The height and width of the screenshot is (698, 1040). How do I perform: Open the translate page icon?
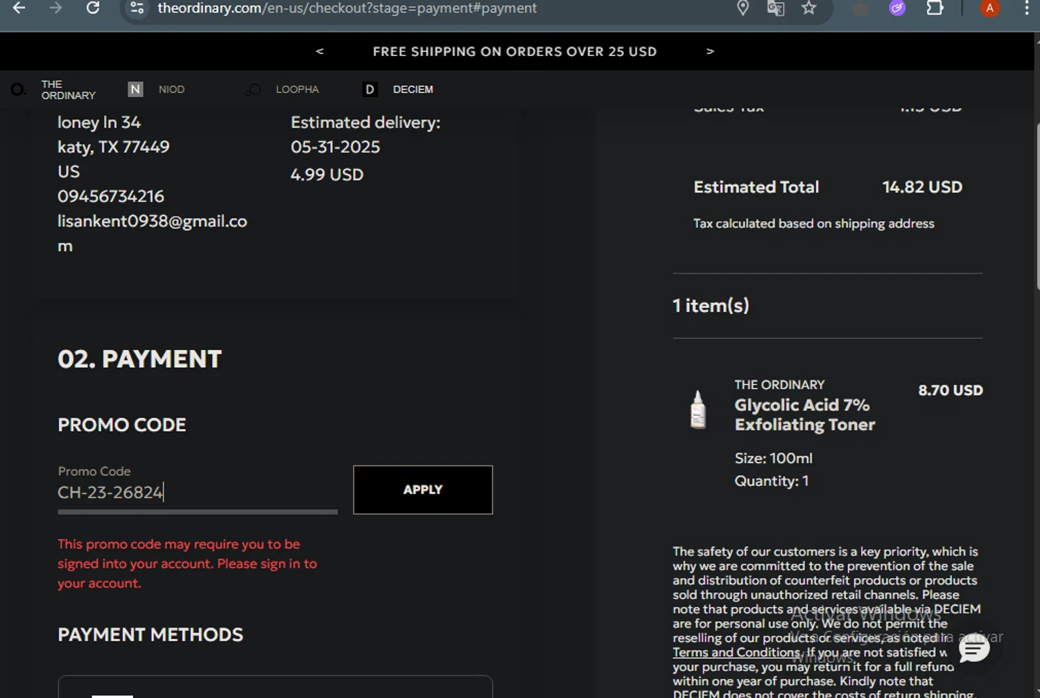point(776,8)
